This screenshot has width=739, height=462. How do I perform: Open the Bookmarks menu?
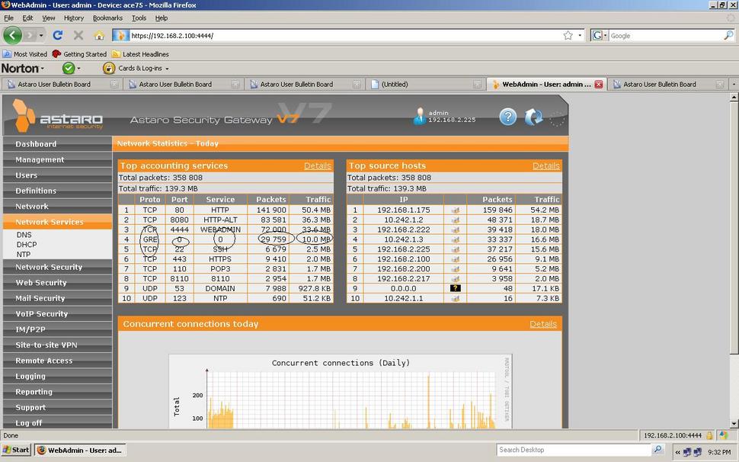click(107, 18)
